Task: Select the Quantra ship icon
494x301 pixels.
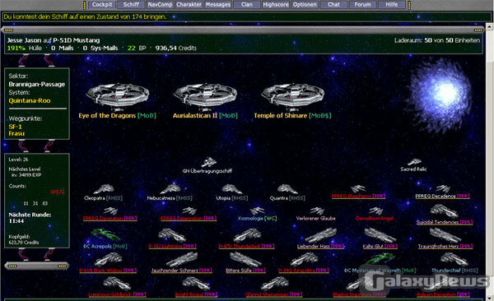Action: 287,189
